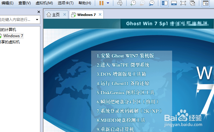This screenshot has width=214, height=132.
Task: Click the running VM icon on Windows 7 tab
Action: pyautogui.click(x=74, y=15)
